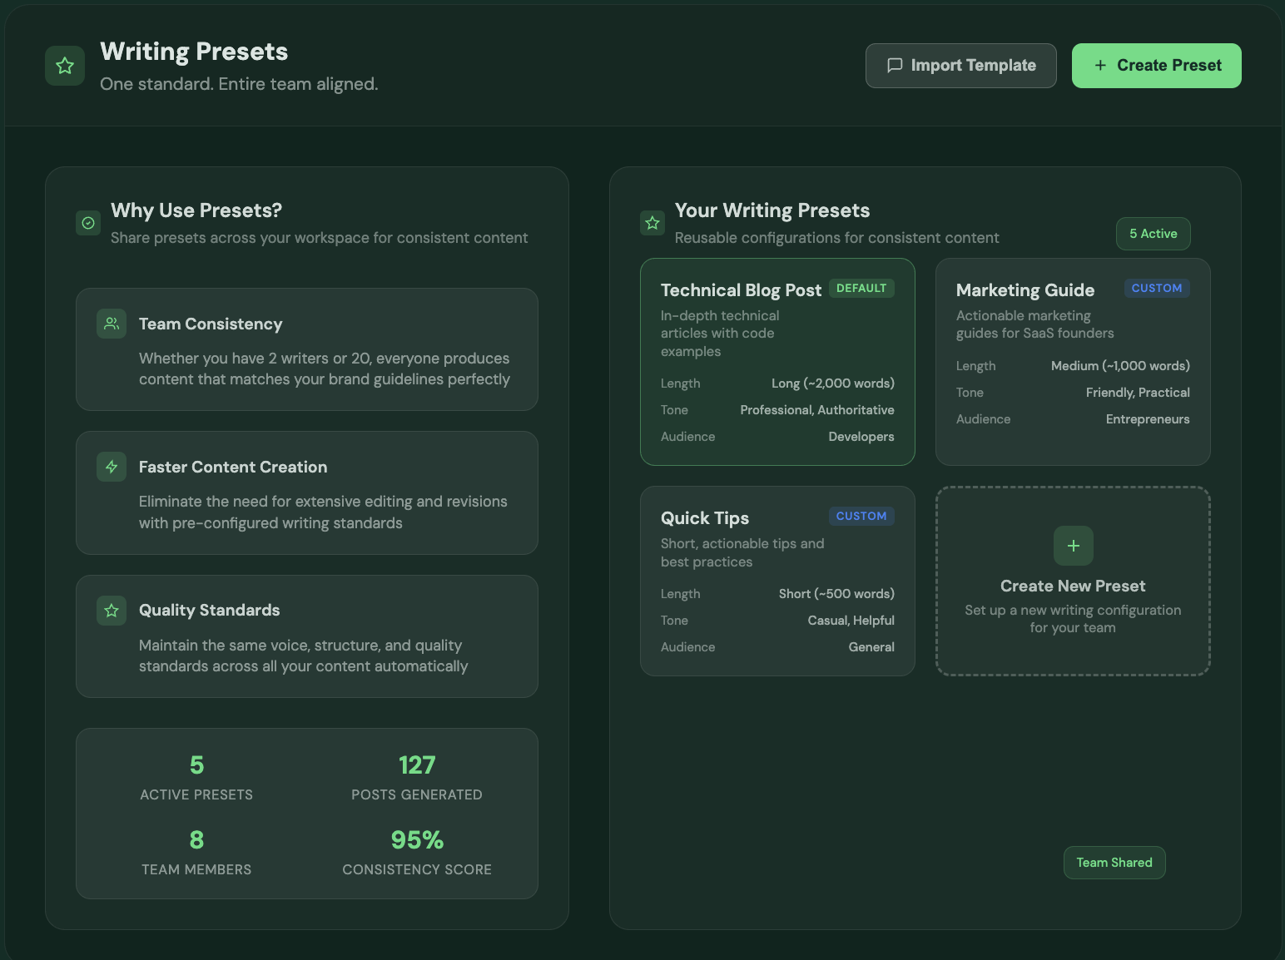The image size is (1285, 960).
Task: Click the lightning bolt icon for Faster Content Creation
Action: pos(112,467)
